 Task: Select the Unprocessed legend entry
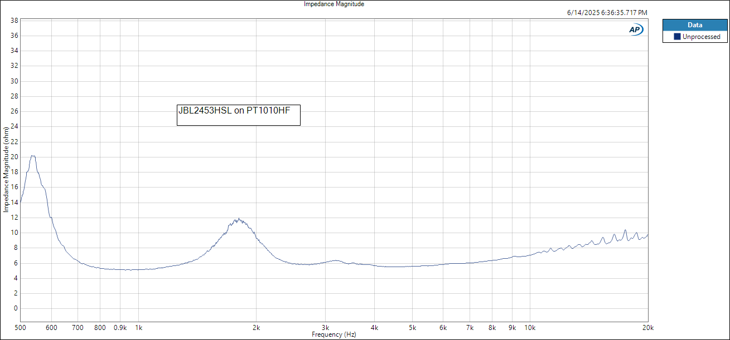point(695,37)
